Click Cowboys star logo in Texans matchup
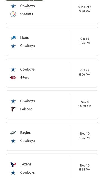The image size is (104, 180). point(13,172)
